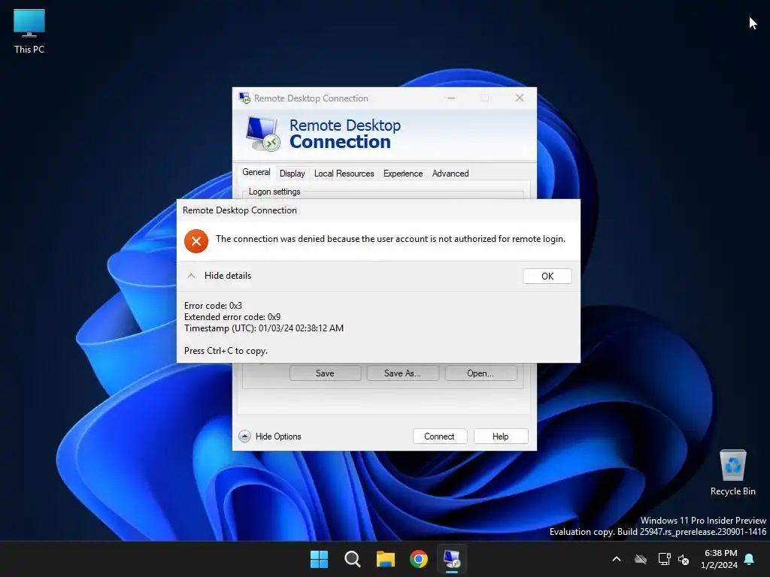Open the Windows Start menu
This screenshot has height=577, width=770.
(319, 559)
